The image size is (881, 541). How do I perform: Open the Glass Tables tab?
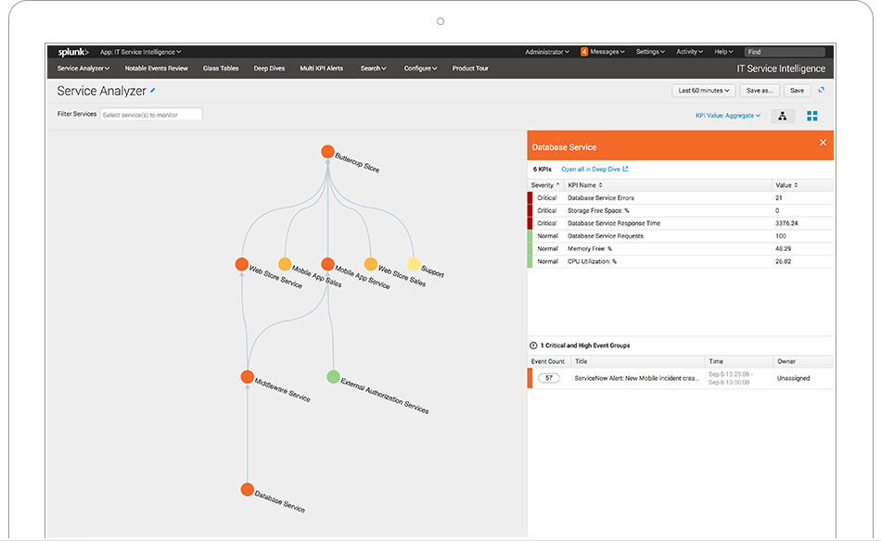coord(221,69)
